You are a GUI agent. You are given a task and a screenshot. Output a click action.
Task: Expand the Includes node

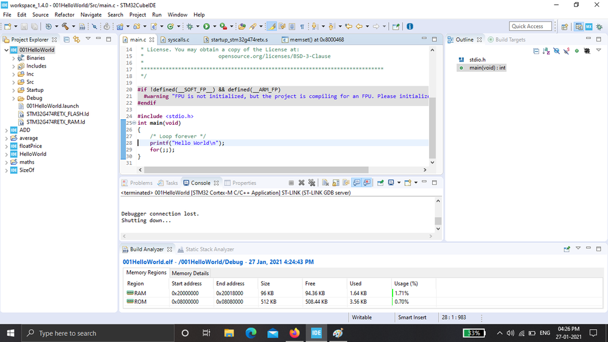(x=13, y=66)
